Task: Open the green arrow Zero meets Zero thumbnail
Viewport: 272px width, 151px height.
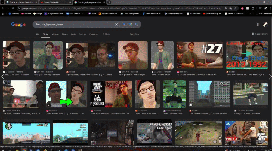Action: pos(66,94)
